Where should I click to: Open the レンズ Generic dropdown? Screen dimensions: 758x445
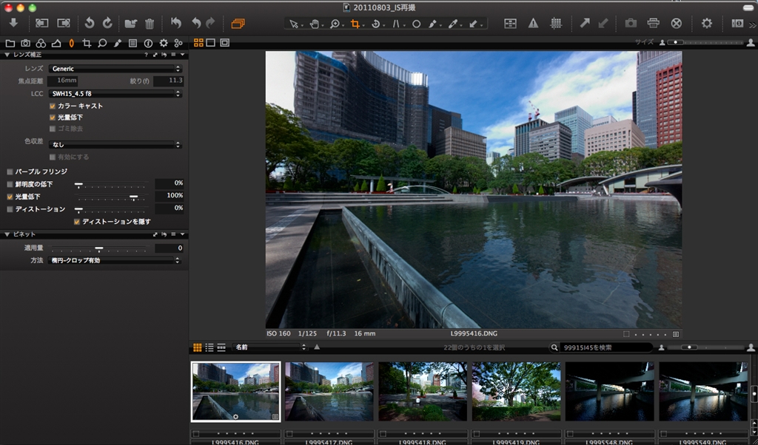click(x=115, y=69)
